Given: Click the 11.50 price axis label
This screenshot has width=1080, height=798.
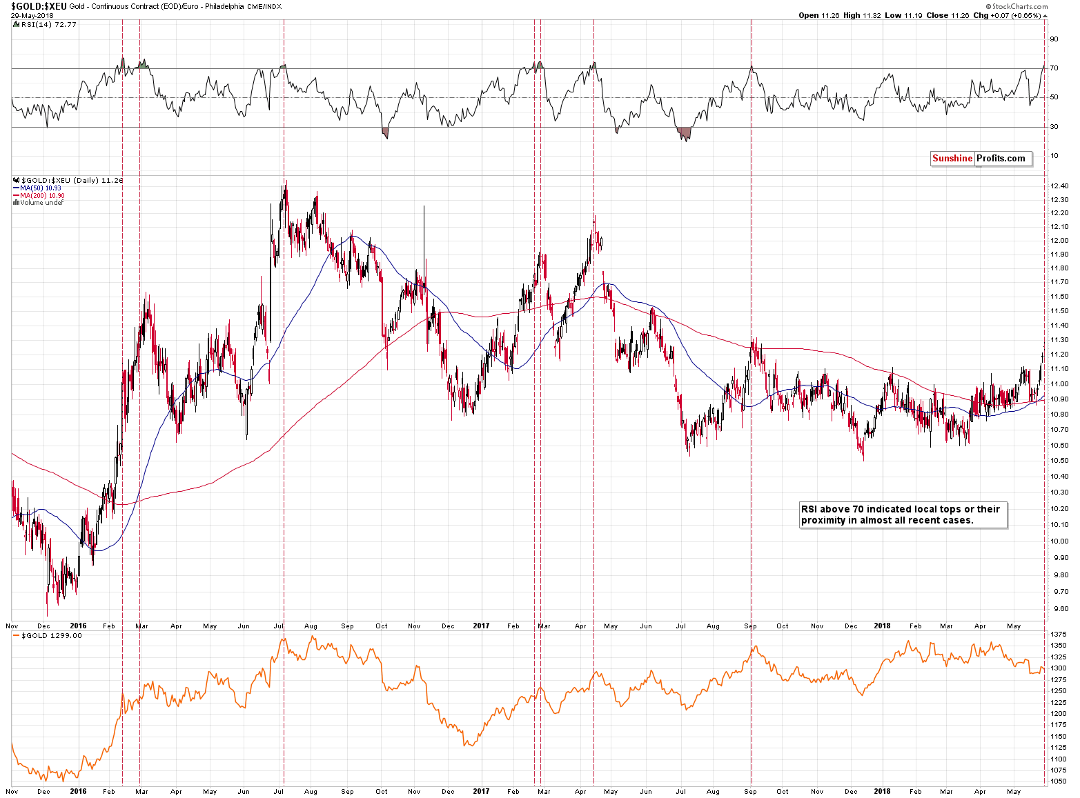Looking at the screenshot, I should pyautogui.click(x=1059, y=311).
